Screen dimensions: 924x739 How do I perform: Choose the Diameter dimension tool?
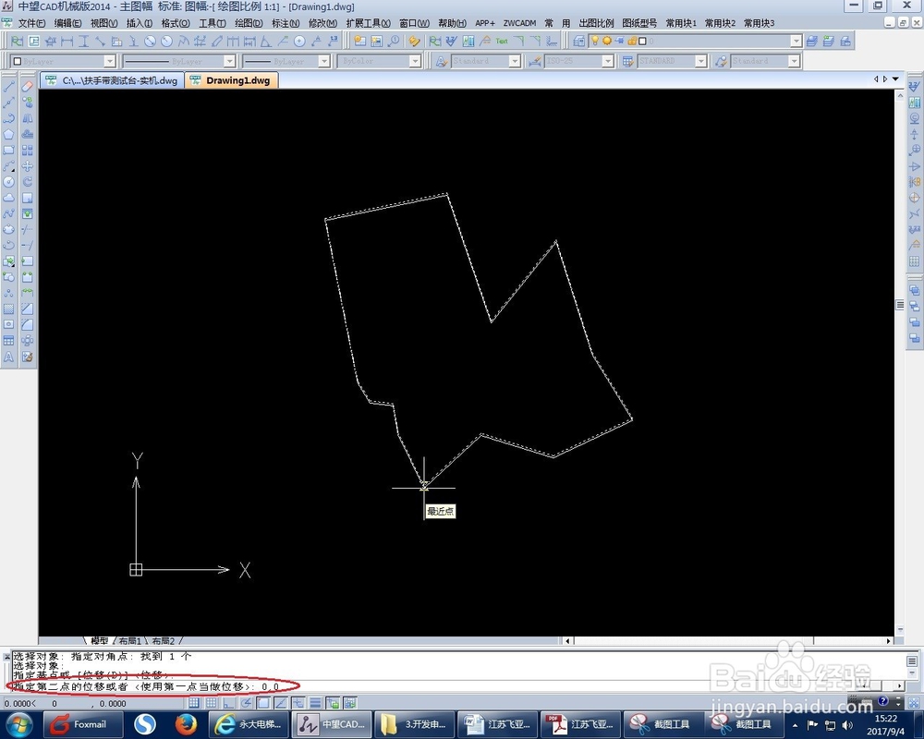point(150,42)
